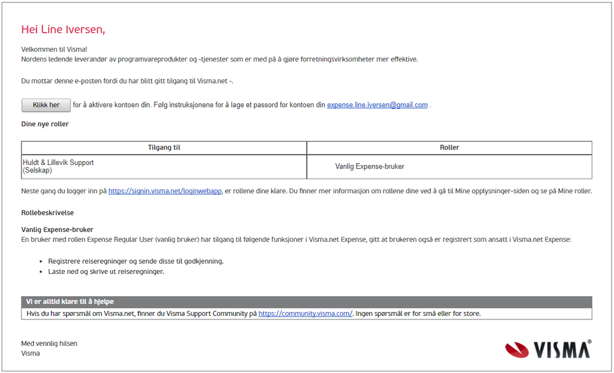The image size is (614, 373).
Task: Click the VISMA wordmark in the logo
Action: pyautogui.click(x=561, y=350)
